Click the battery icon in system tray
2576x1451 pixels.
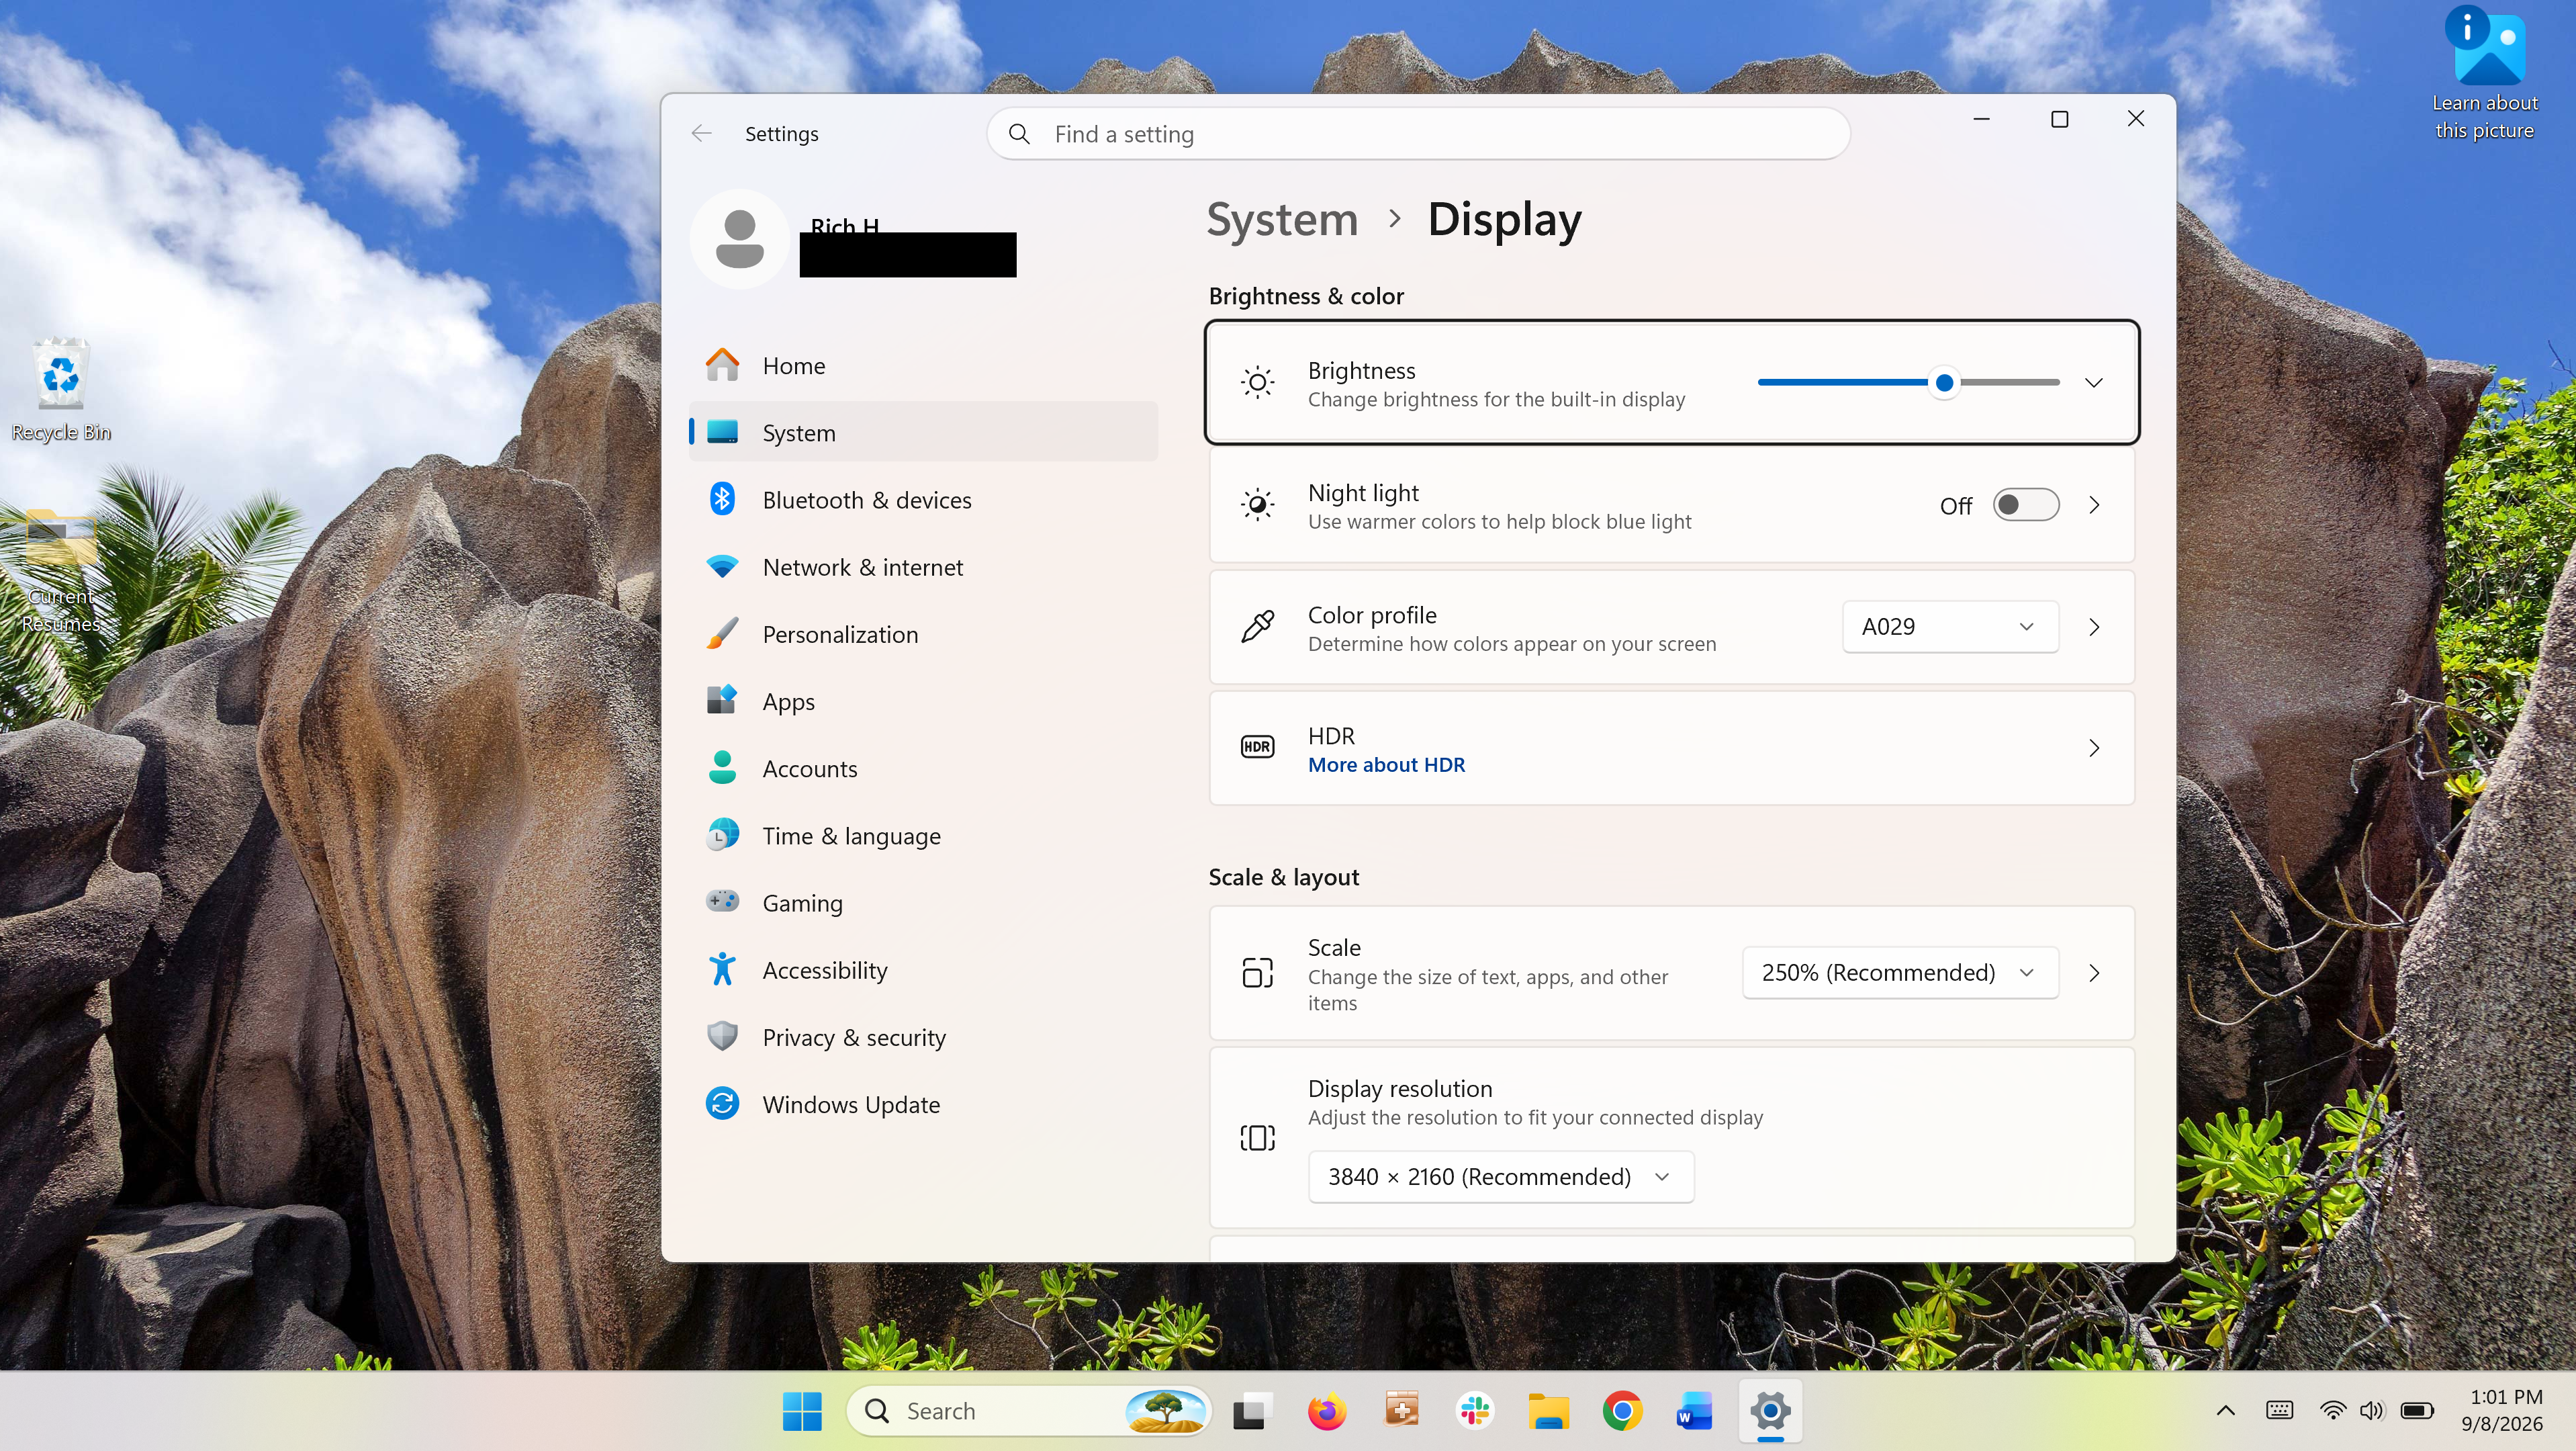point(2417,1412)
